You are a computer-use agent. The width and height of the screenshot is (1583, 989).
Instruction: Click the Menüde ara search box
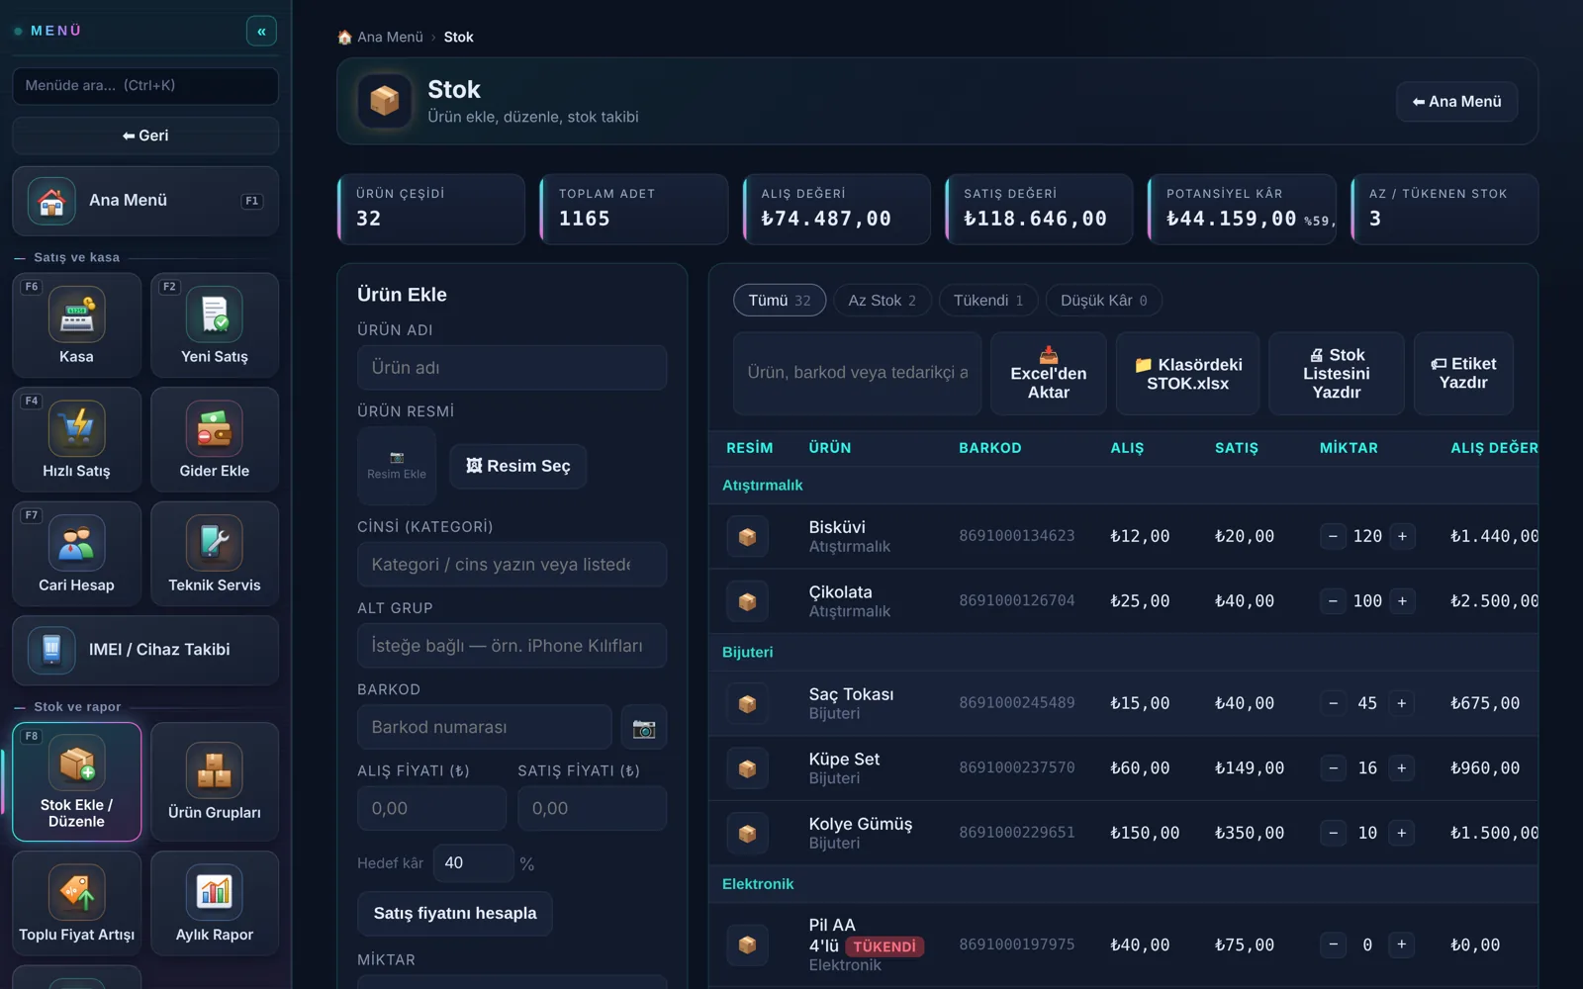(145, 86)
